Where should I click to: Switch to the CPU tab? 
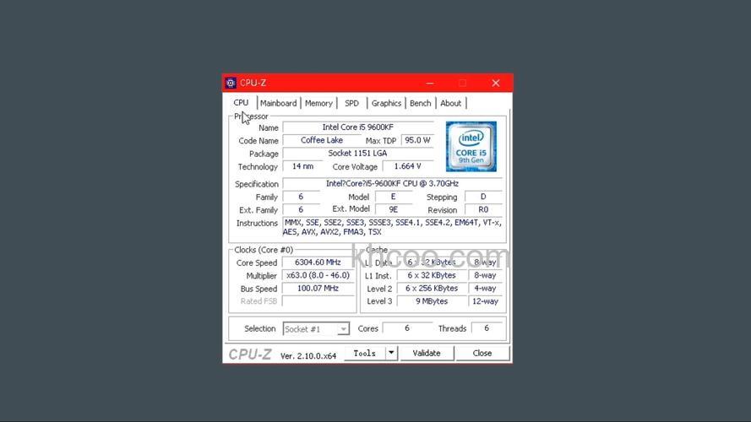click(x=241, y=103)
